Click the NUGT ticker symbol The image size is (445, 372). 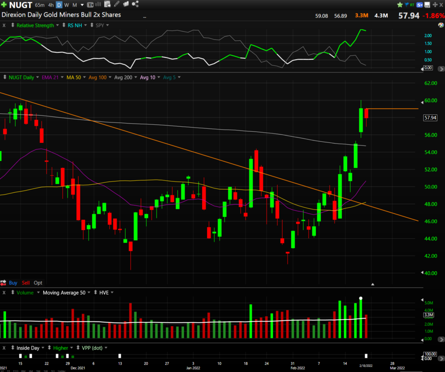(x=21, y=5)
